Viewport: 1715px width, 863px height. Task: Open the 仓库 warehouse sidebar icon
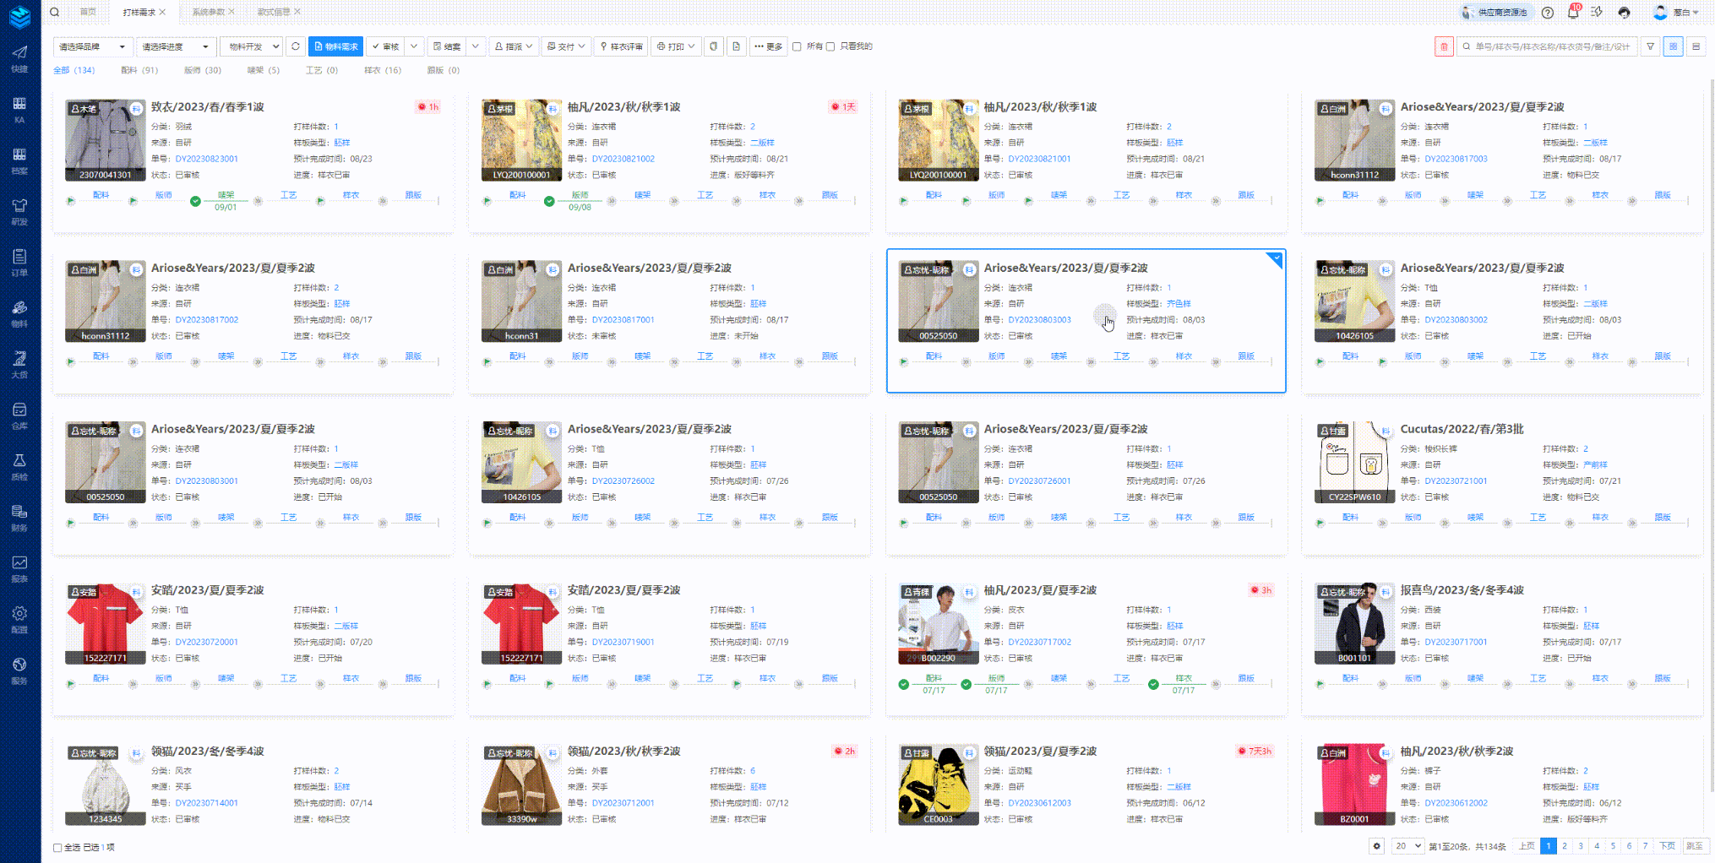point(19,415)
